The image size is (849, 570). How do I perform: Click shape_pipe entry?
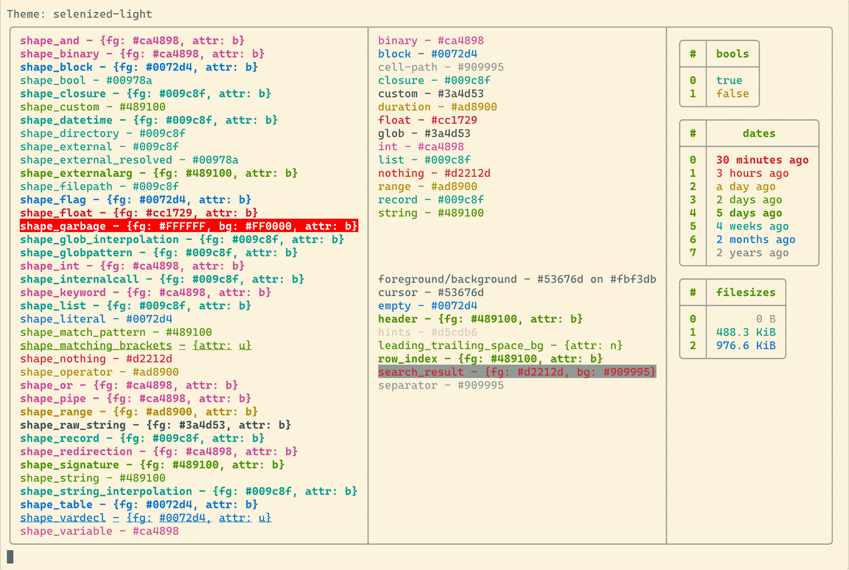pos(136,399)
